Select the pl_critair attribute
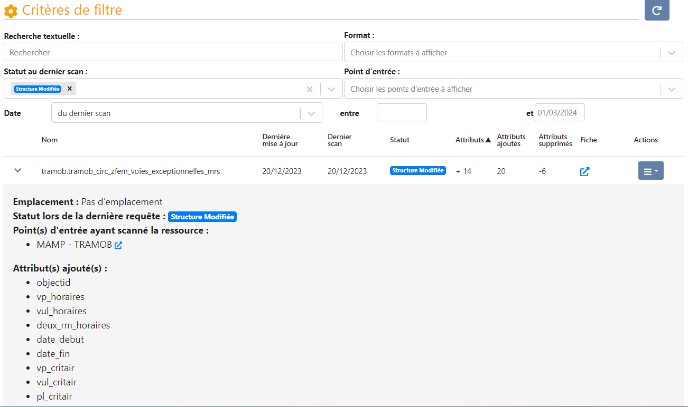688x407 pixels. 54,396
